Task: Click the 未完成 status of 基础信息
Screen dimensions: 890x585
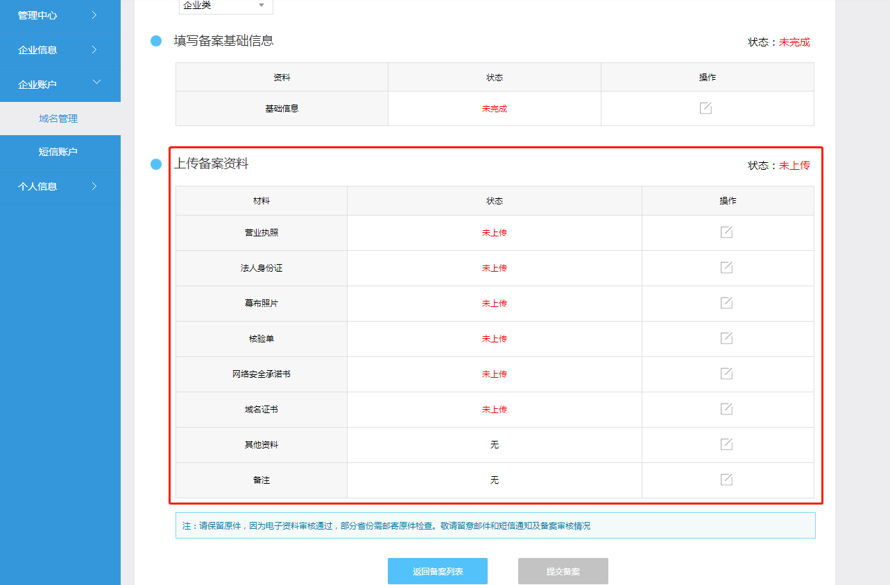Action: point(494,109)
